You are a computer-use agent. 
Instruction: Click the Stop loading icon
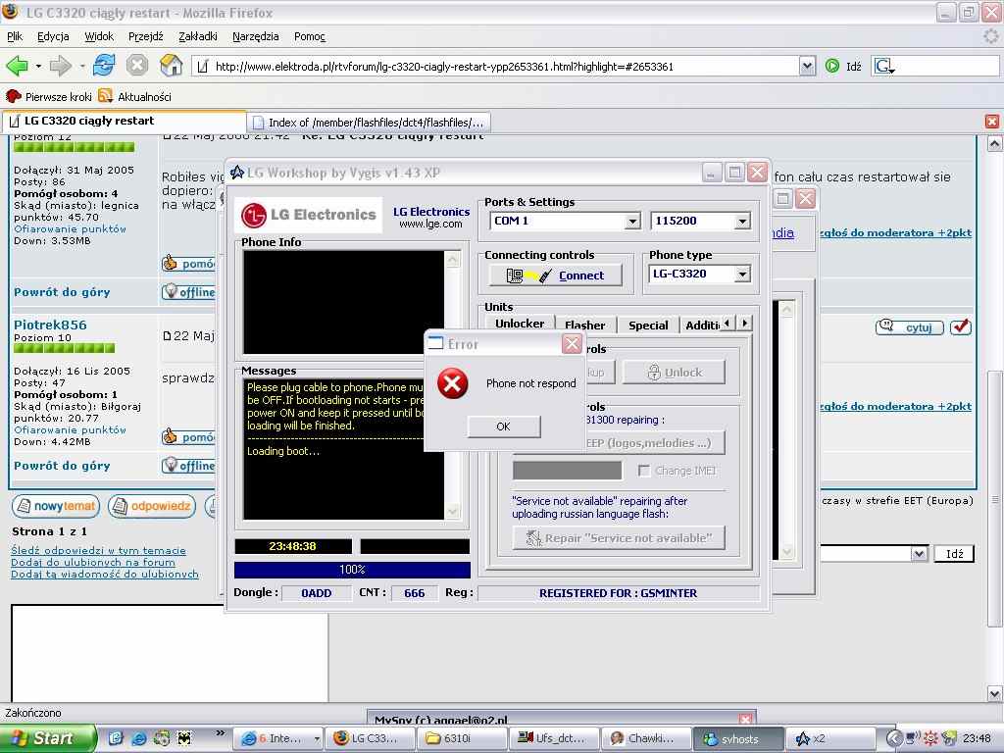137,66
